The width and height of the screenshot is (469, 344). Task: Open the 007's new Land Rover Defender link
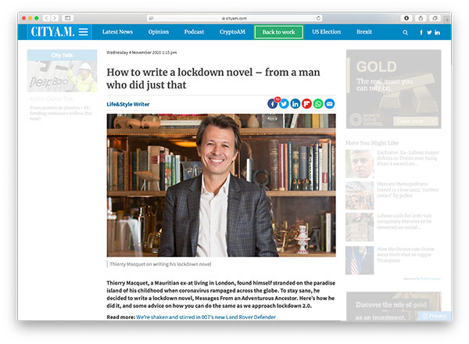tap(206, 317)
